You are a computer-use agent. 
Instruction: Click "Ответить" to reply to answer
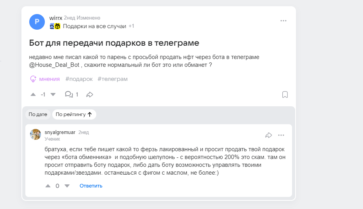(91, 186)
